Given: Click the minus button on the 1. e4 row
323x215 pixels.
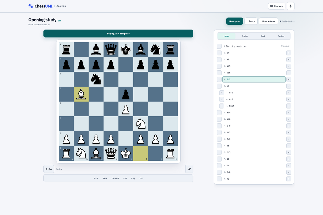Looking at the screenshot, I should click(289, 53).
